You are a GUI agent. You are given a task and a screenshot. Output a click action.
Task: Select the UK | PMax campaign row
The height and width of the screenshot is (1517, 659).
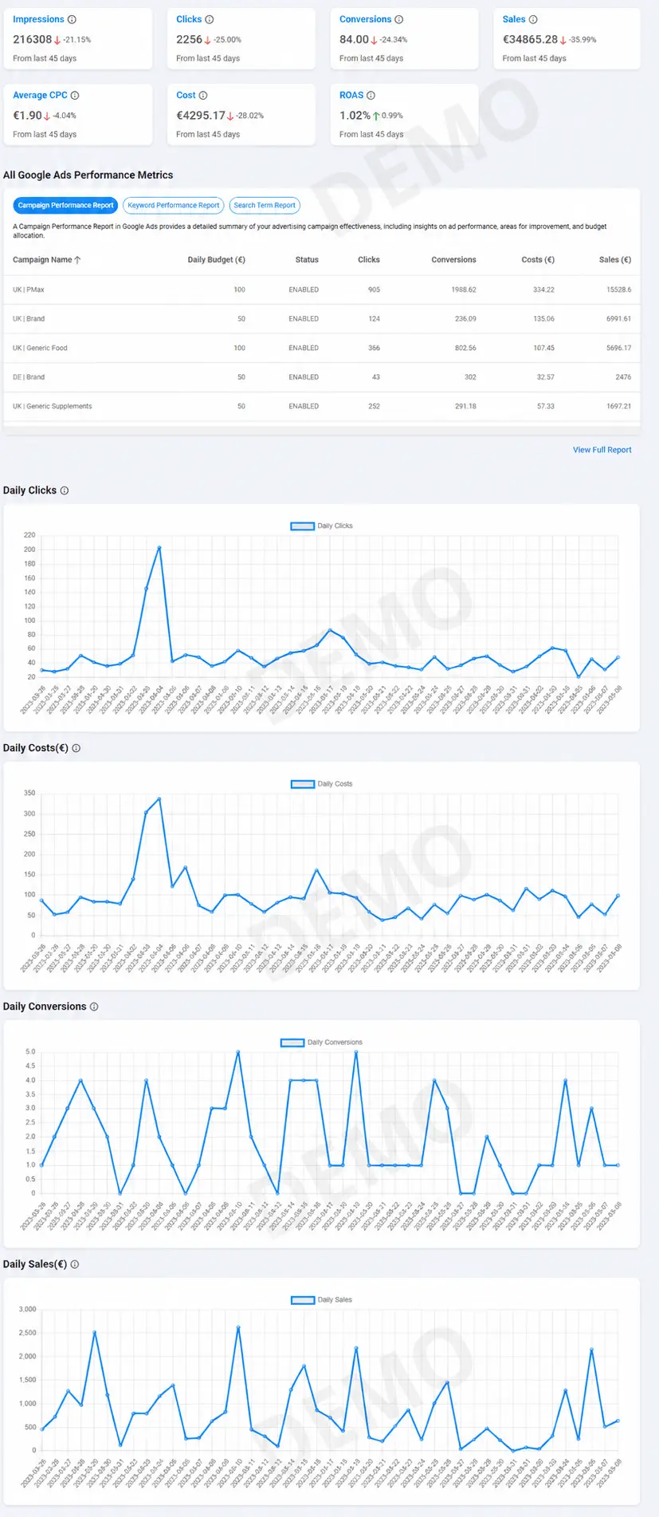point(322,290)
